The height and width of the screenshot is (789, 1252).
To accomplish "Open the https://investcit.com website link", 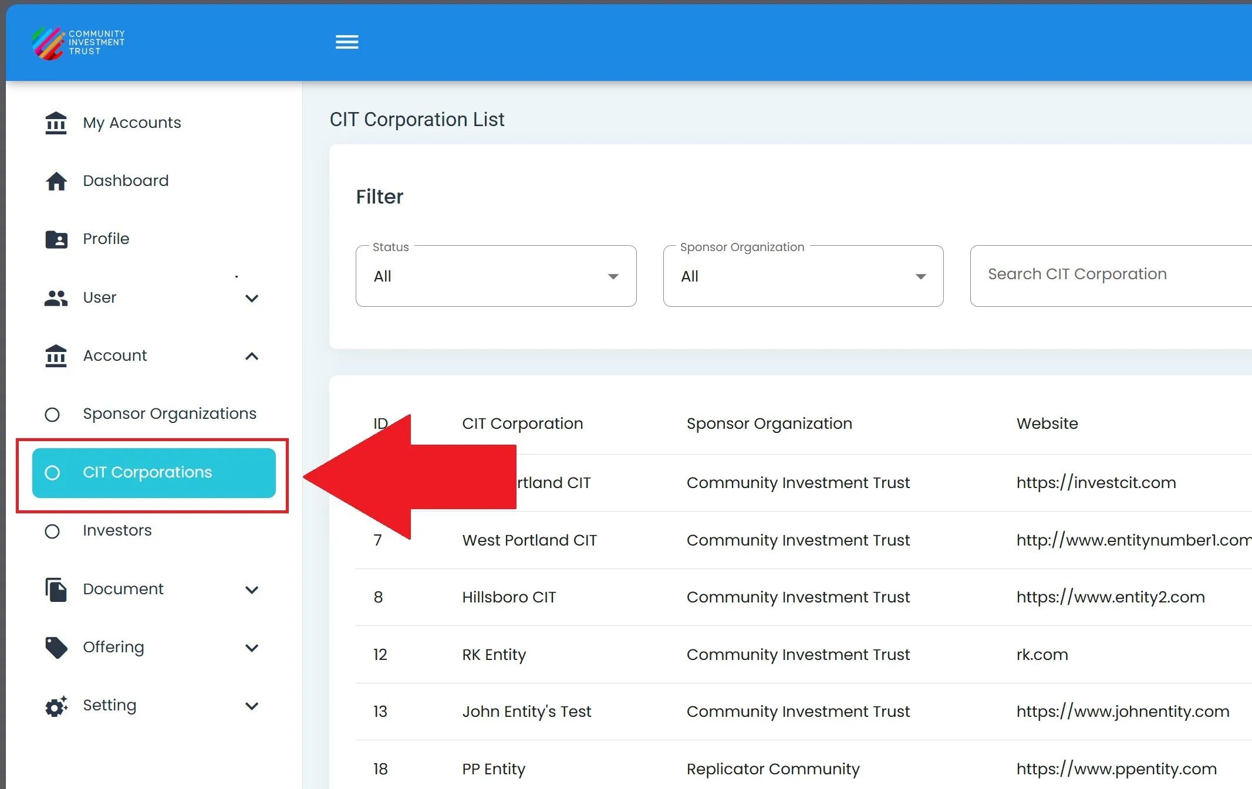I will pos(1096,483).
